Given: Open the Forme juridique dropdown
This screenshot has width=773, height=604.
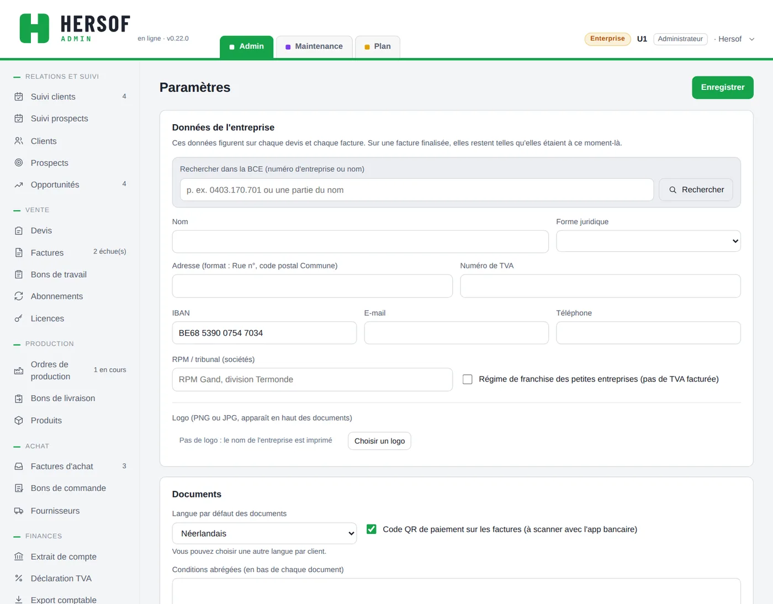Looking at the screenshot, I should coord(648,241).
